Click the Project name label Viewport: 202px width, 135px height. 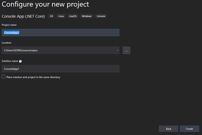[x=9, y=25]
